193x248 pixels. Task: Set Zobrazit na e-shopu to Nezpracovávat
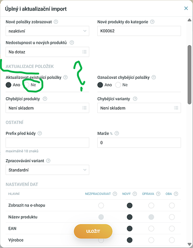tap(101, 205)
